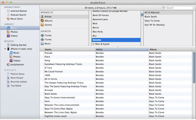Viewport: 196px width, 120px height.
Task: Select the iPhone 4 device icon
Action: (x=8, y=49)
